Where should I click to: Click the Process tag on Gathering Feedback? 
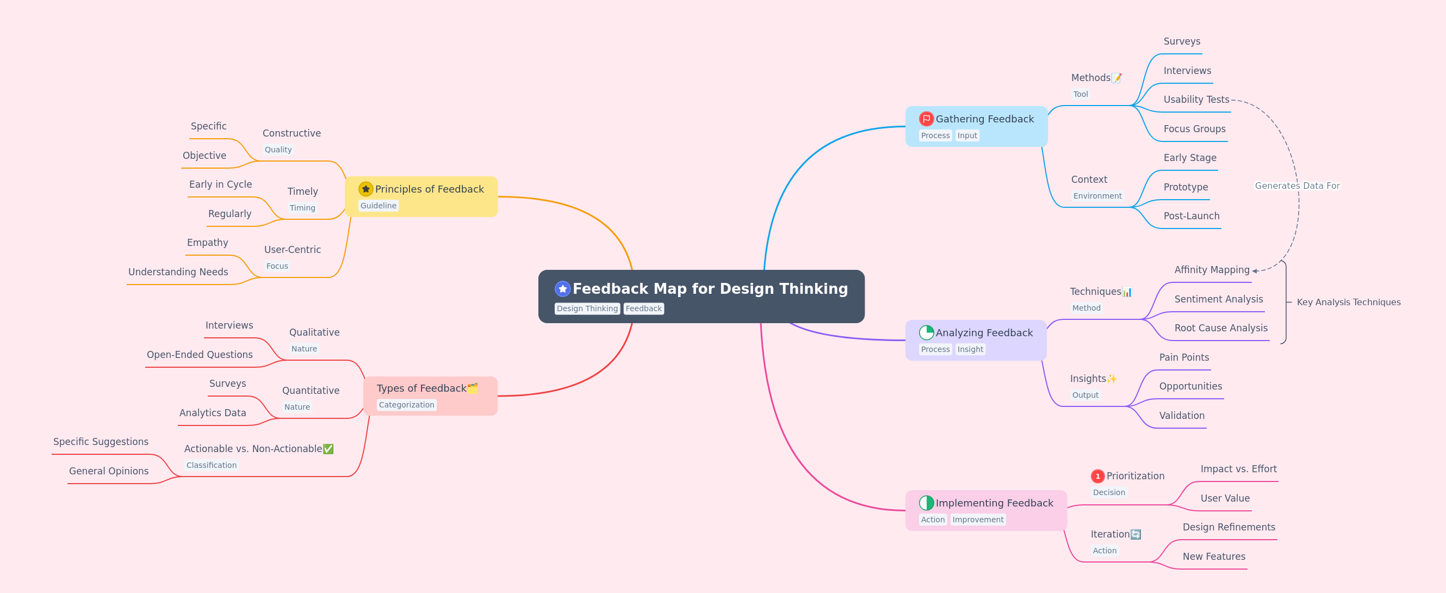click(935, 136)
